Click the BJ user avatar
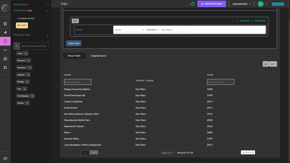 click(x=261, y=4)
